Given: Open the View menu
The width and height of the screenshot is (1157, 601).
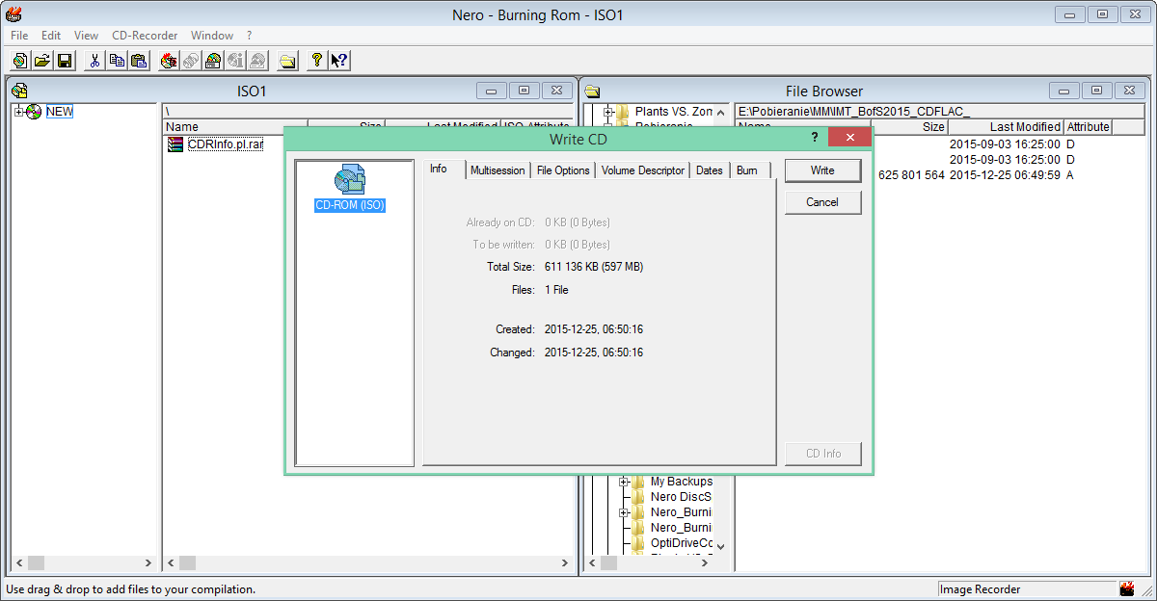Looking at the screenshot, I should (87, 36).
